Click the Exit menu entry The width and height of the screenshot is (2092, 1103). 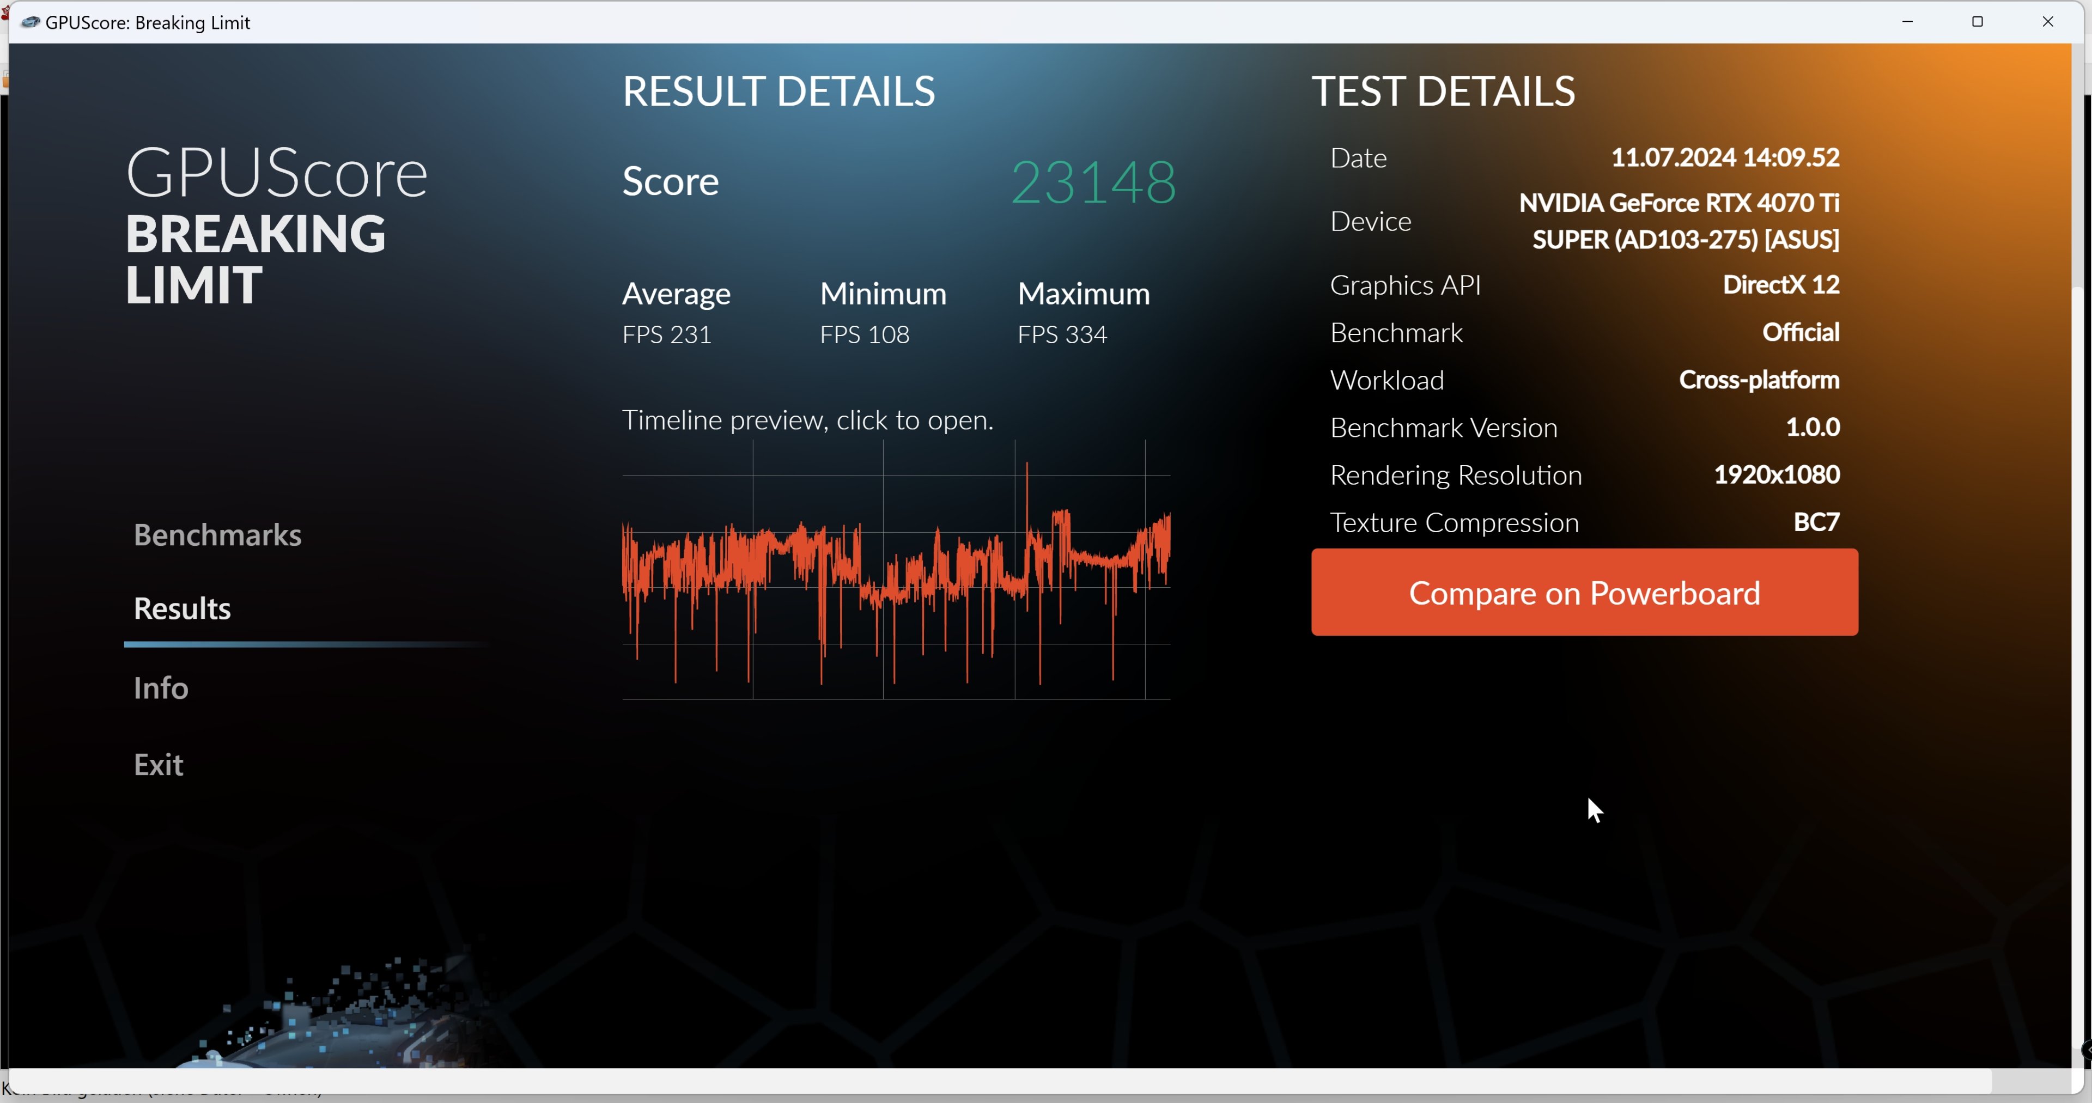point(159,764)
